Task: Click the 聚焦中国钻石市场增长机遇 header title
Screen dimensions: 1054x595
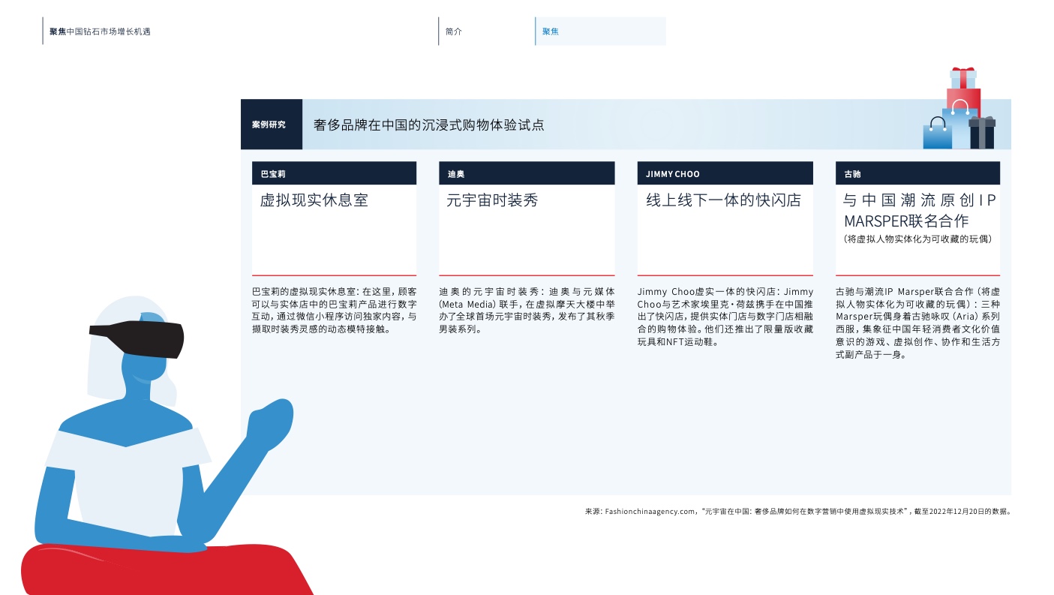Action: click(100, 32)
